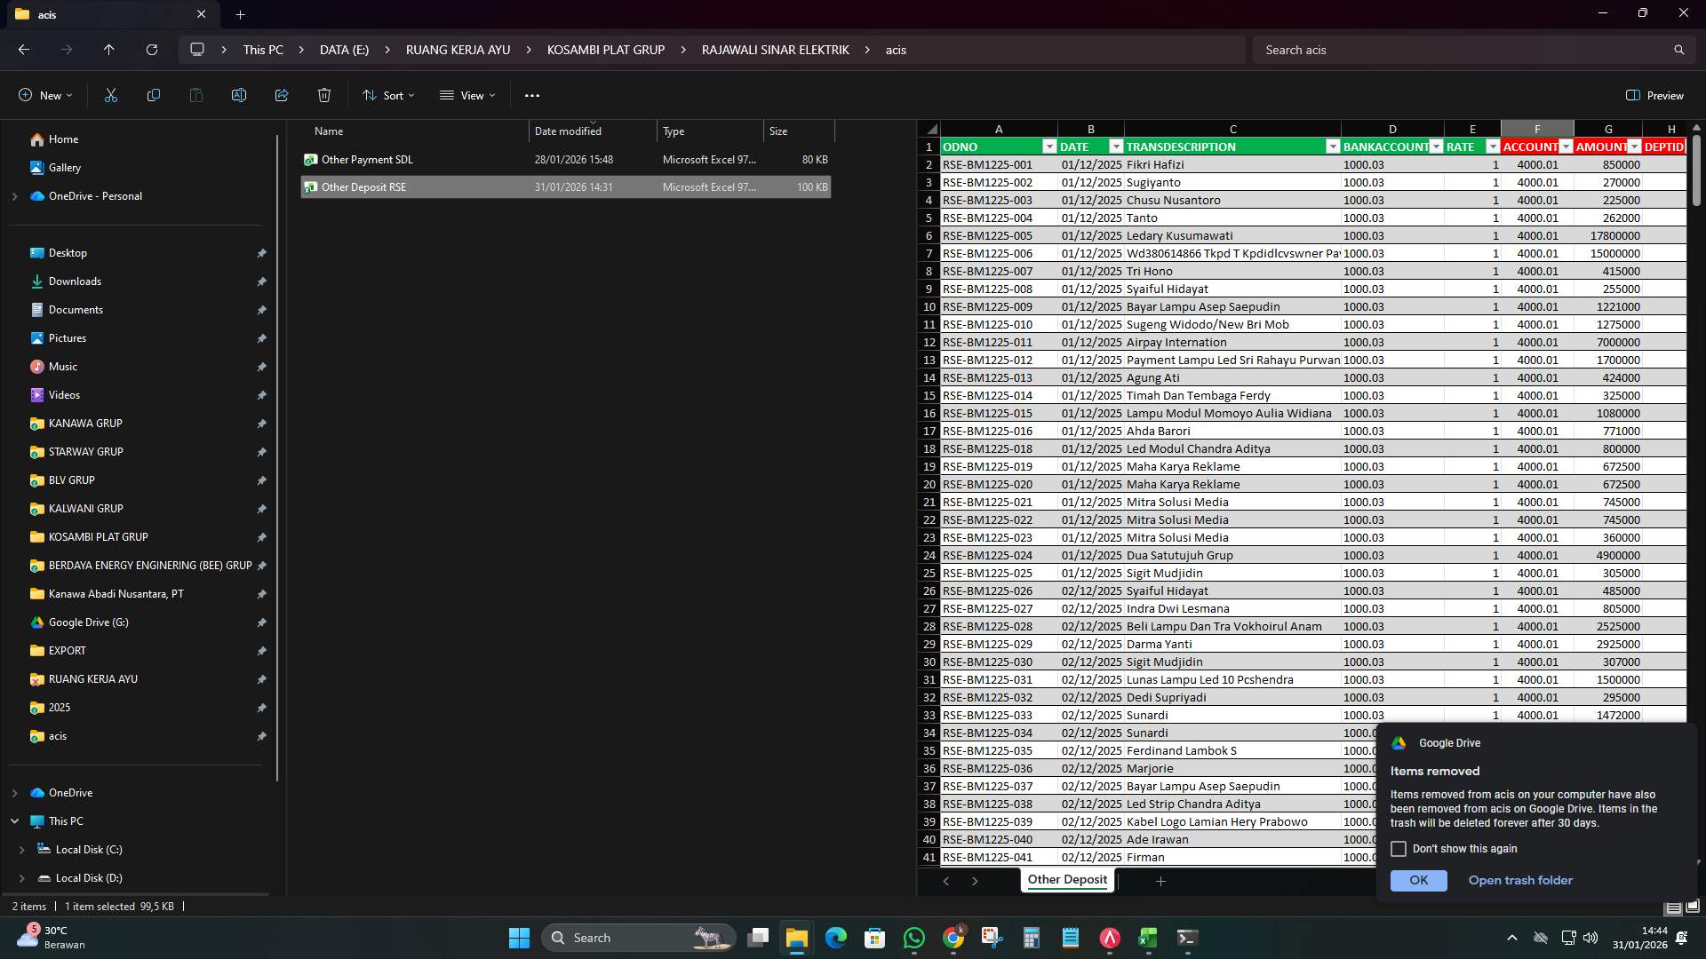Screen dimensions: 1706x959
Task: Click the Copy icon in the toolbar
Action: tap(153, 95)
